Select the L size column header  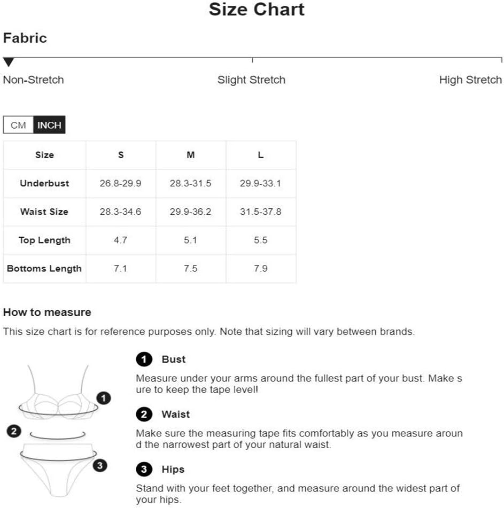[x=261, y=155]
